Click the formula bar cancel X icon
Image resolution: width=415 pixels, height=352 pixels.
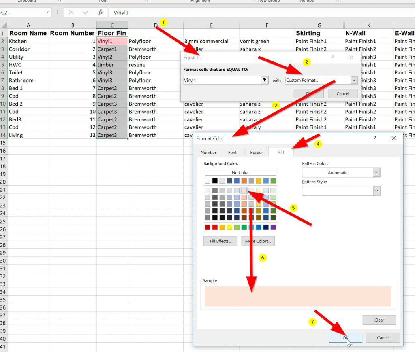tap(71, 13)
